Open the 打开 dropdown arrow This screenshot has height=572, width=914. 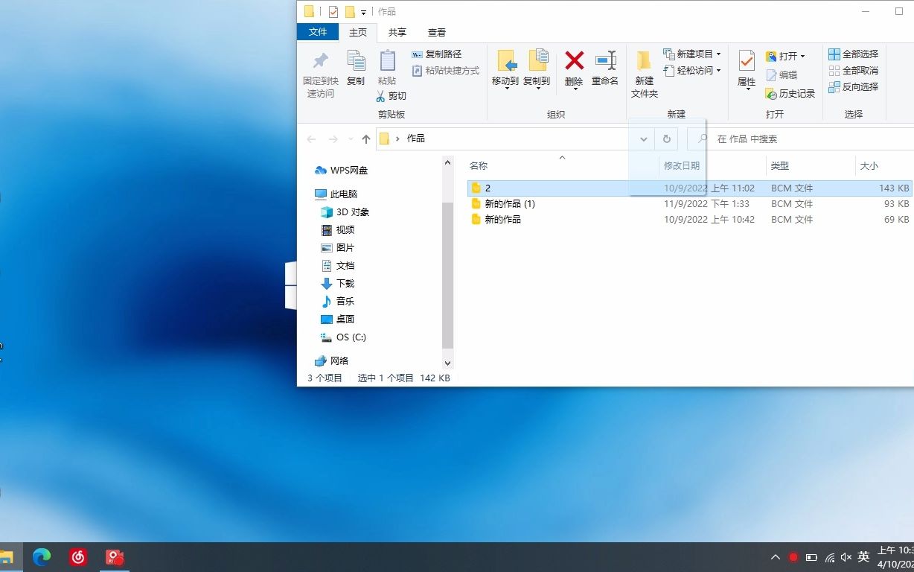coord(802,55)
